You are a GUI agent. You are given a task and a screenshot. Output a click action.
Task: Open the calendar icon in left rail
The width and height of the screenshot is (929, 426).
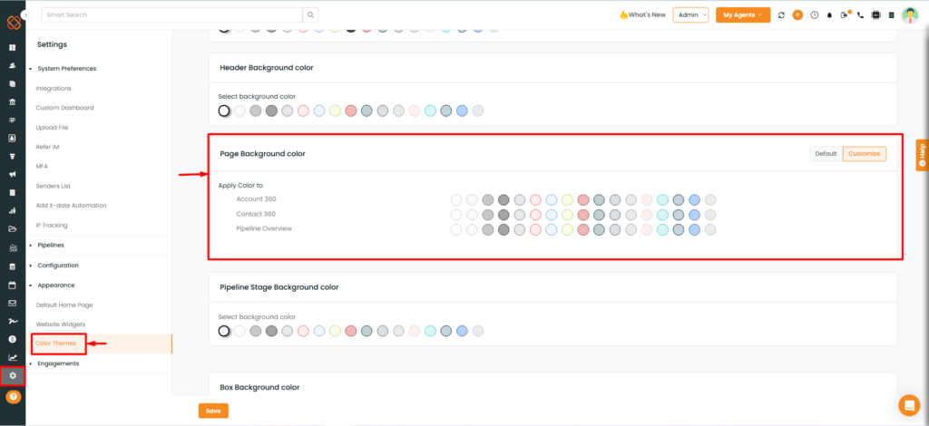(13, 285)
